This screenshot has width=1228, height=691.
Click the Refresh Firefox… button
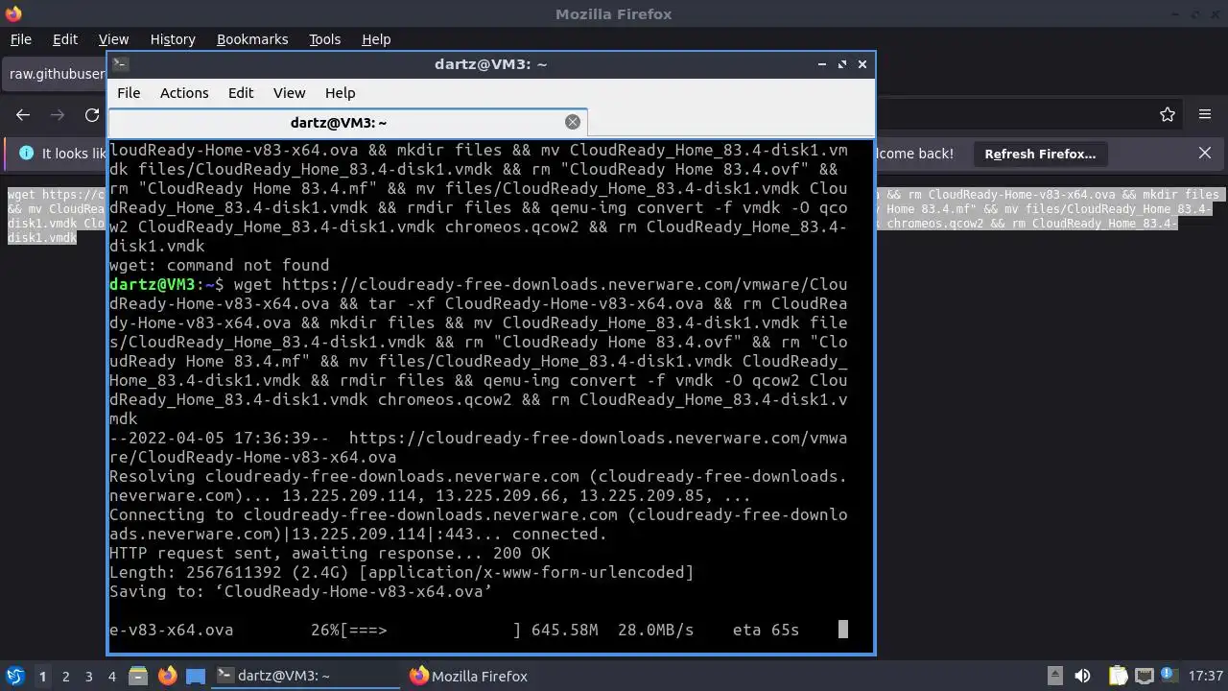pyautogui.click(x=1040, y=154)
